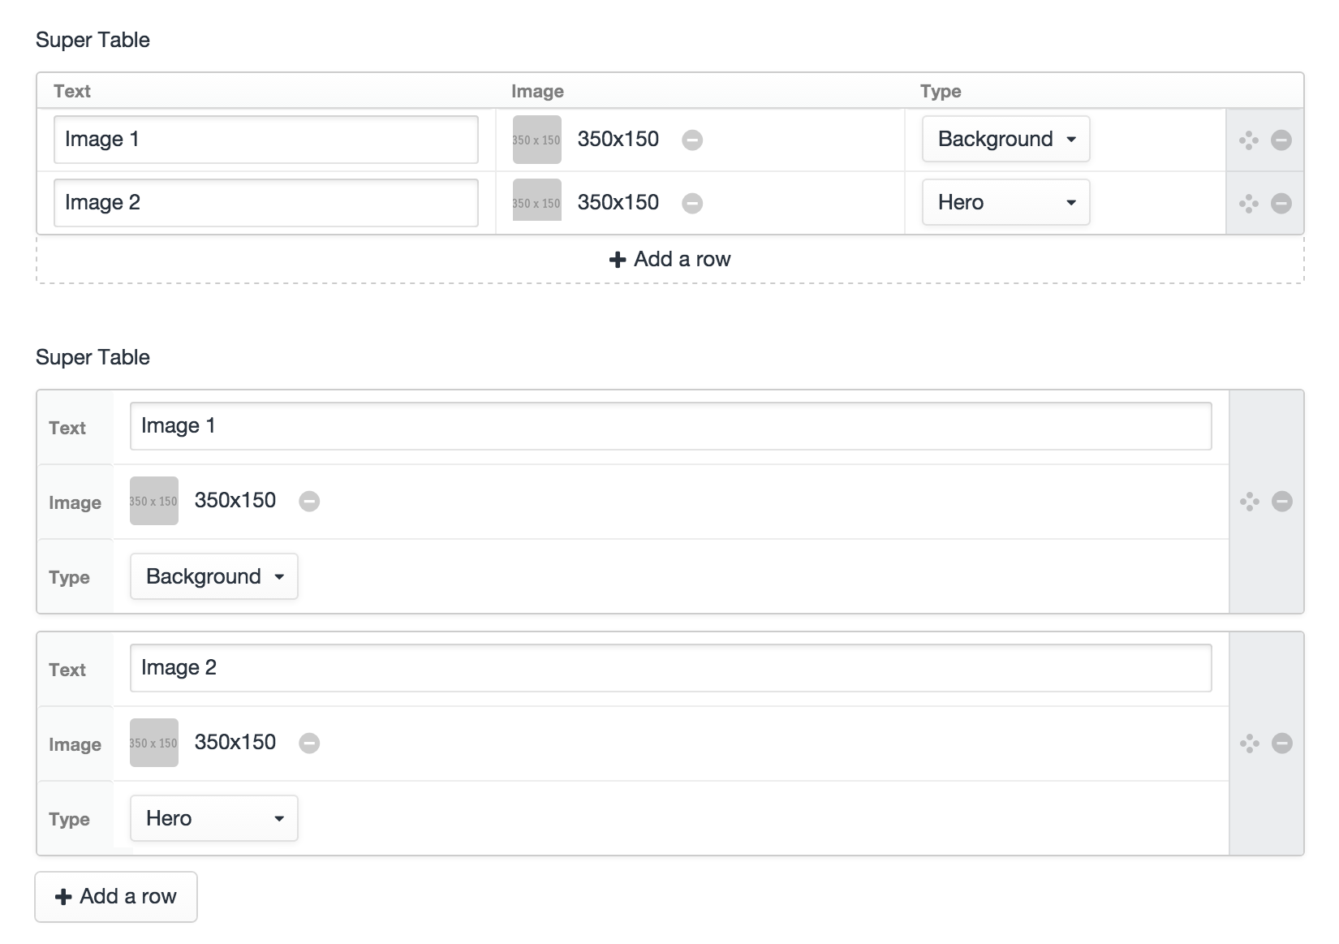Image resolution: width=1339 pixels, height=944 pixels.
Task: Delete the Image 1 row using its minus icon
Action: [x=1280, y=140]
